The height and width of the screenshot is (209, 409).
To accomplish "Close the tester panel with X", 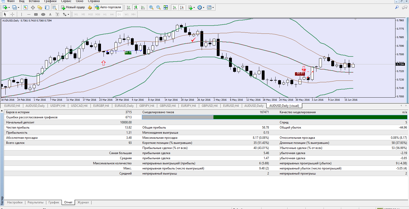I will 2,111.
